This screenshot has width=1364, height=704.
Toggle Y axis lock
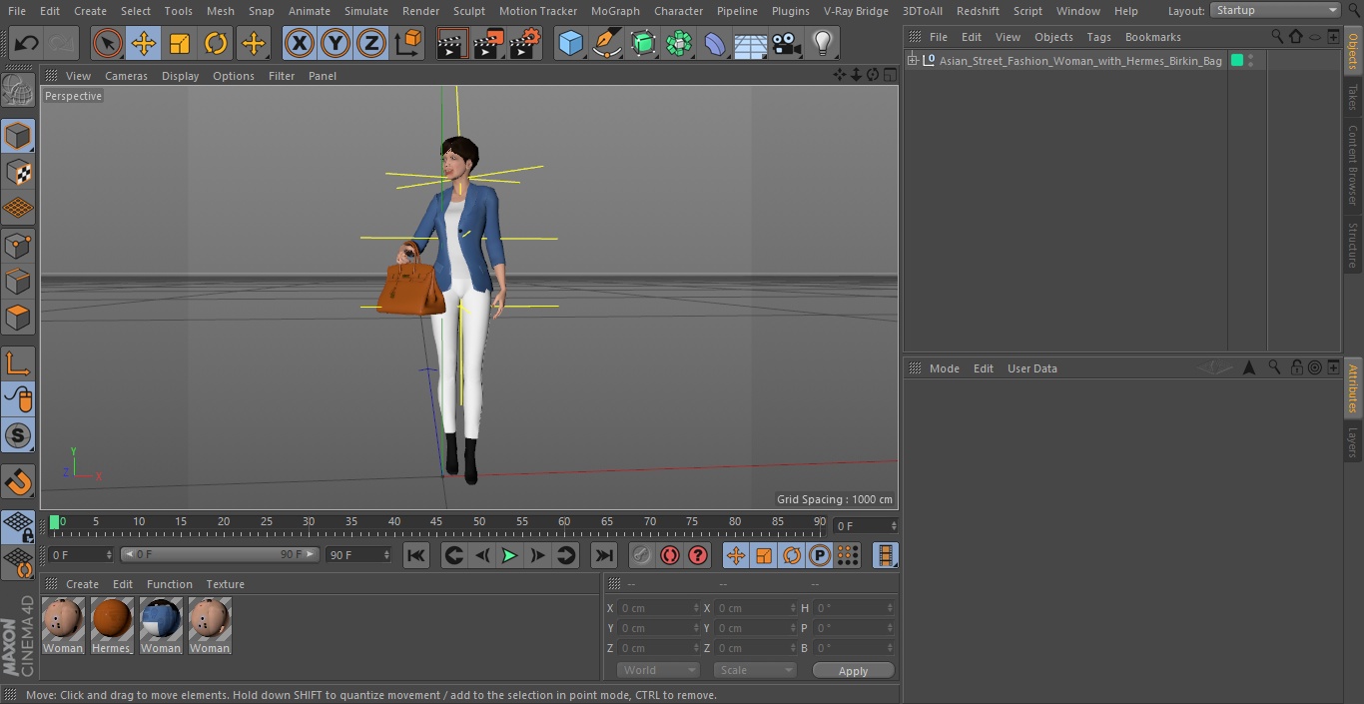[x=336, y=43]
